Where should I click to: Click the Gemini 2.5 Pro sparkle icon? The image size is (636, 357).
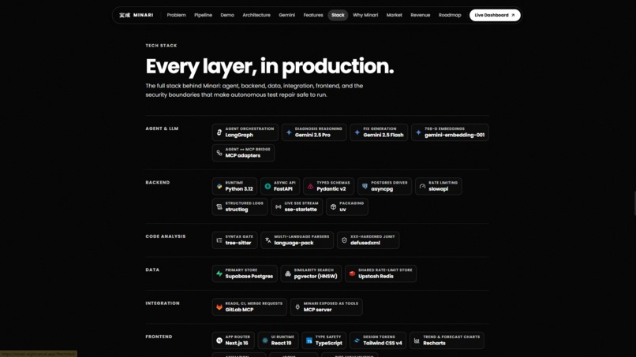click(x=289, y=132)
